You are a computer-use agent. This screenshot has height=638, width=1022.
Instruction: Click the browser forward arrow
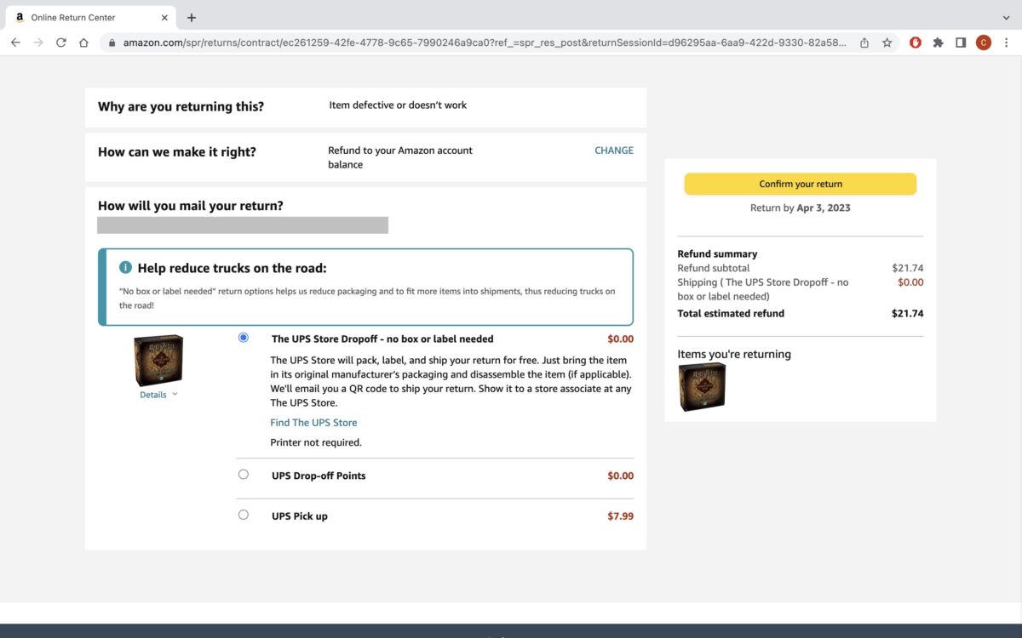coord(38,43)
